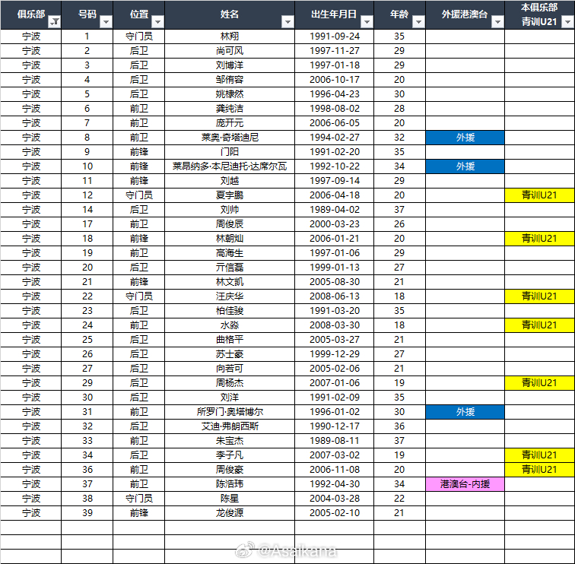
Task: Select the 青训U21 cell for 夏宇鹏
Action: point(539,195)
